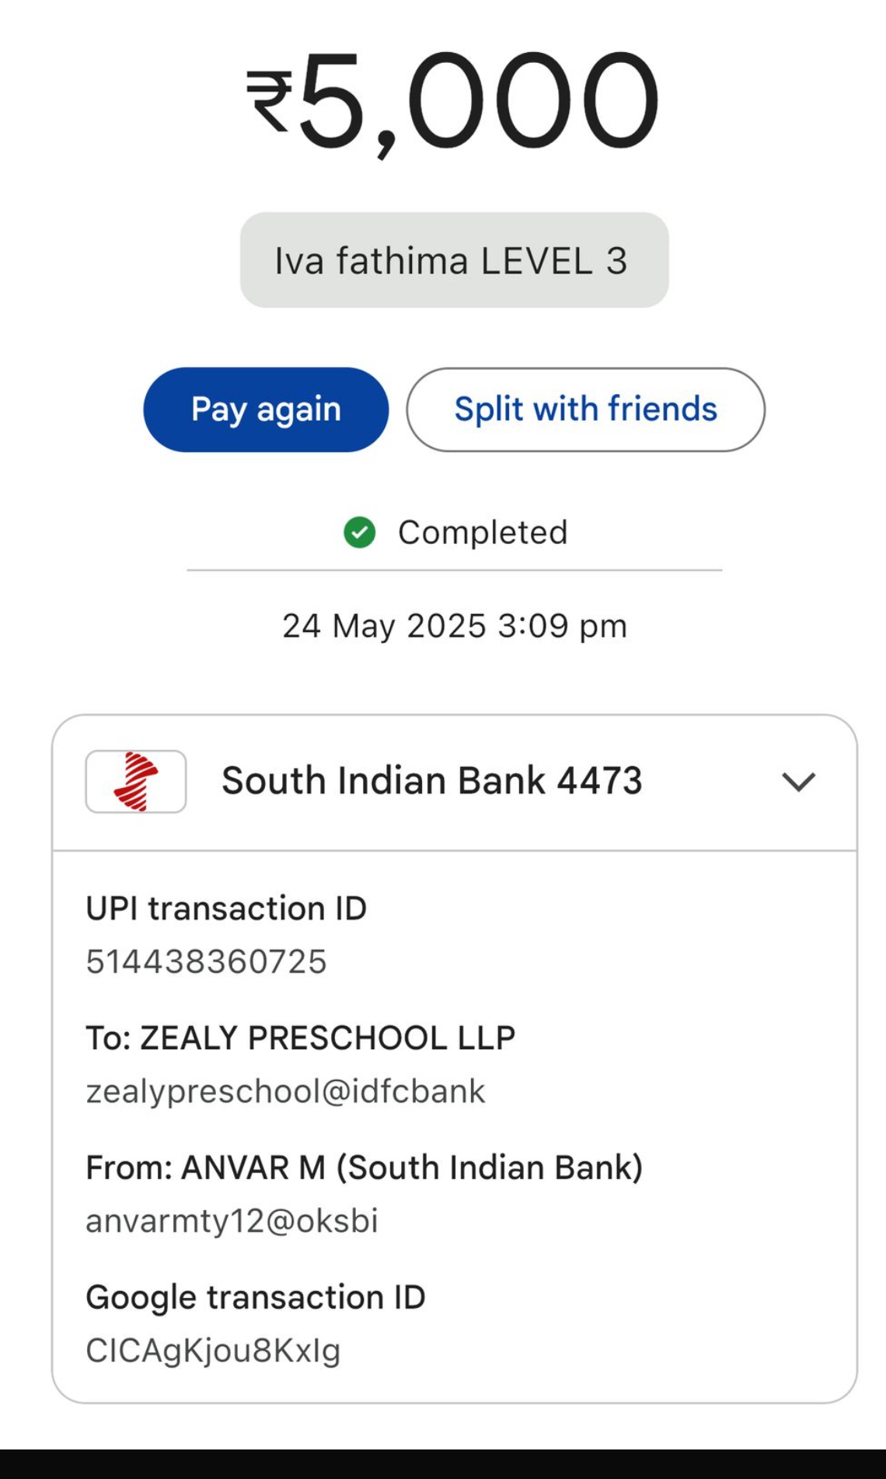The width and height of the screenshot is (886, 1479).
Task: Tap the black bar at screen bottom
Action: pos(443,1463)
